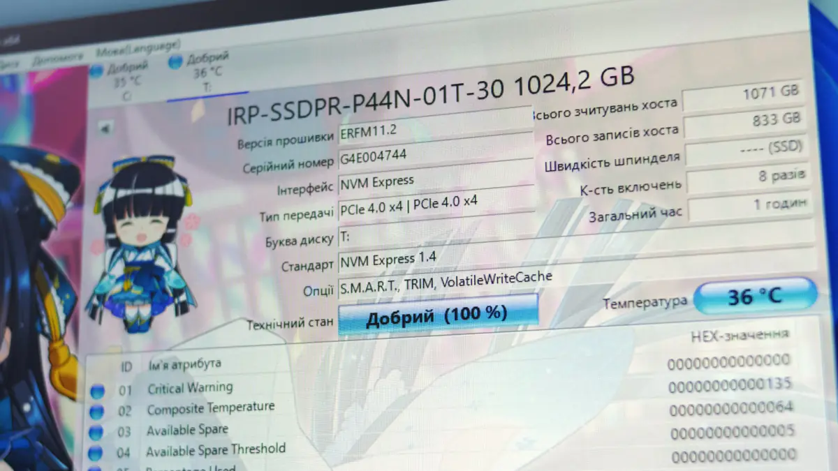Click the status orb for 01 Critical Warning
This screenshot has height=471, width=838.
[x=96, y=391]
